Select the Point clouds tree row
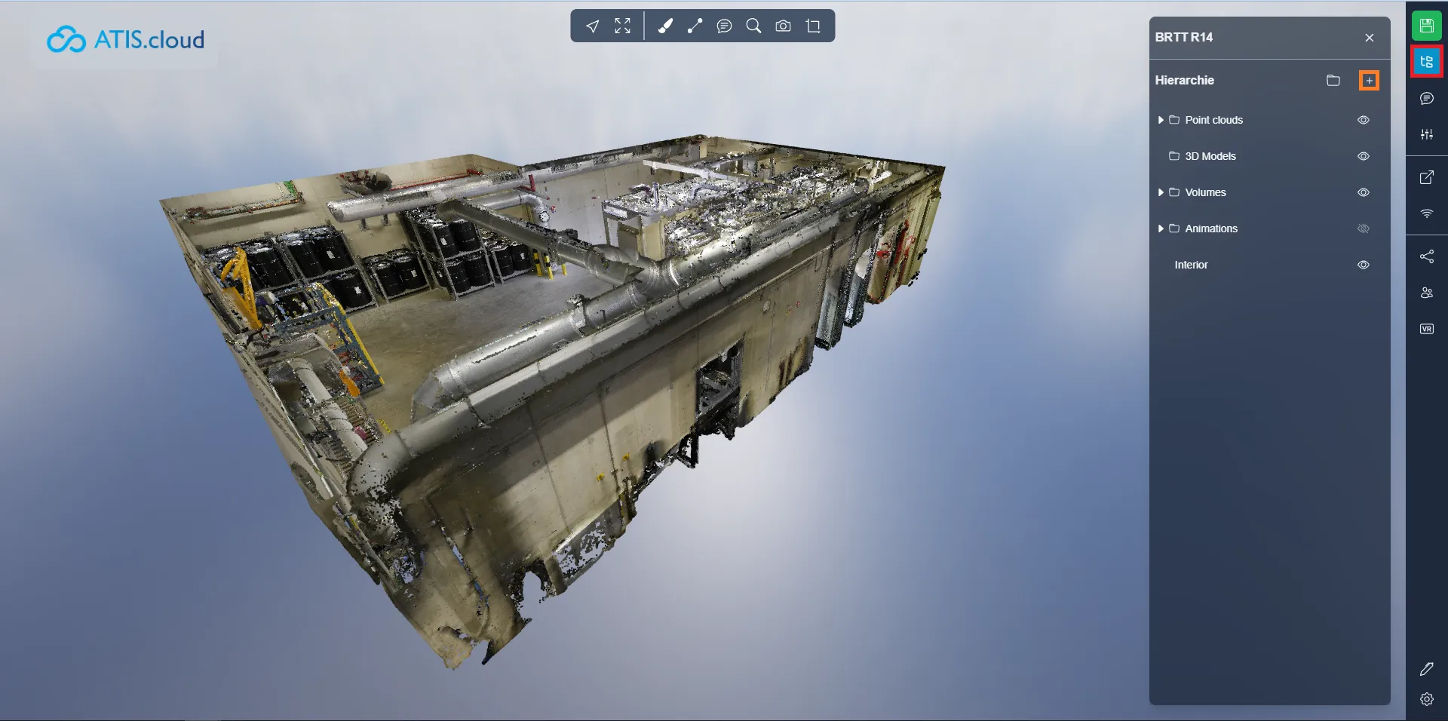The image size is (1448, 721). [x=1269, y=120]
